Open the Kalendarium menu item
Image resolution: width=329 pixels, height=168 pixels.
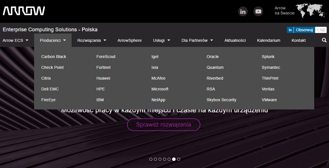pos(268,40)
